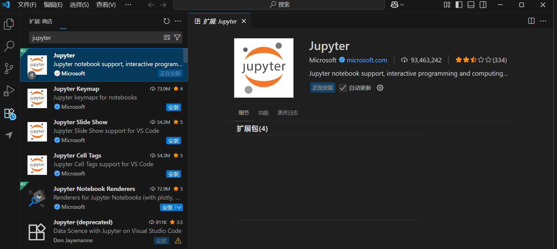Viewport: 557px width, 249px height.
Task: Open Run and Debug view
Action: (x=9, y=91)
